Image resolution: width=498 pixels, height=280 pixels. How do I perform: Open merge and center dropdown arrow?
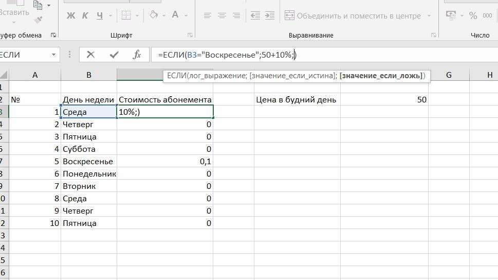click(429, 15)
